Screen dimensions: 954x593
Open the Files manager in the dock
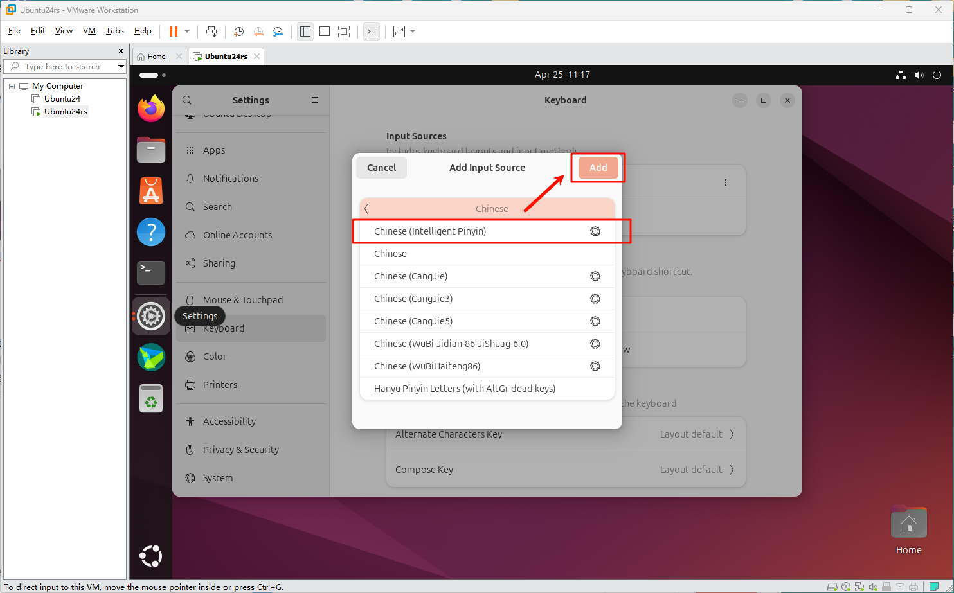[x=151, y=150]
